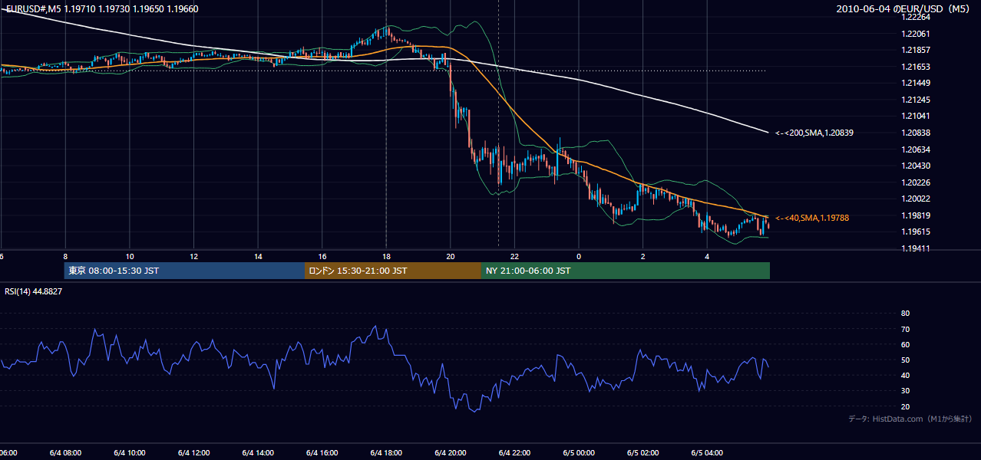The width and height of the screenshot is (981, 460).
Task: Click price axis value 1.19615
Action: coord(916,232)
